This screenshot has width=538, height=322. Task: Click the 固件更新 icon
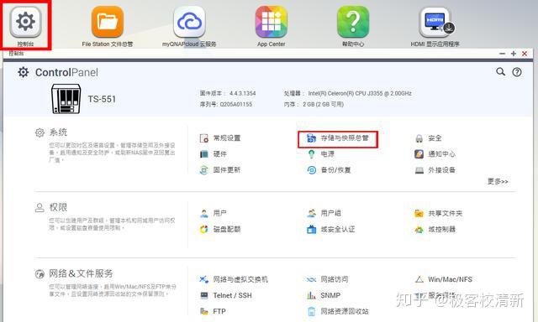click(204, 169)
